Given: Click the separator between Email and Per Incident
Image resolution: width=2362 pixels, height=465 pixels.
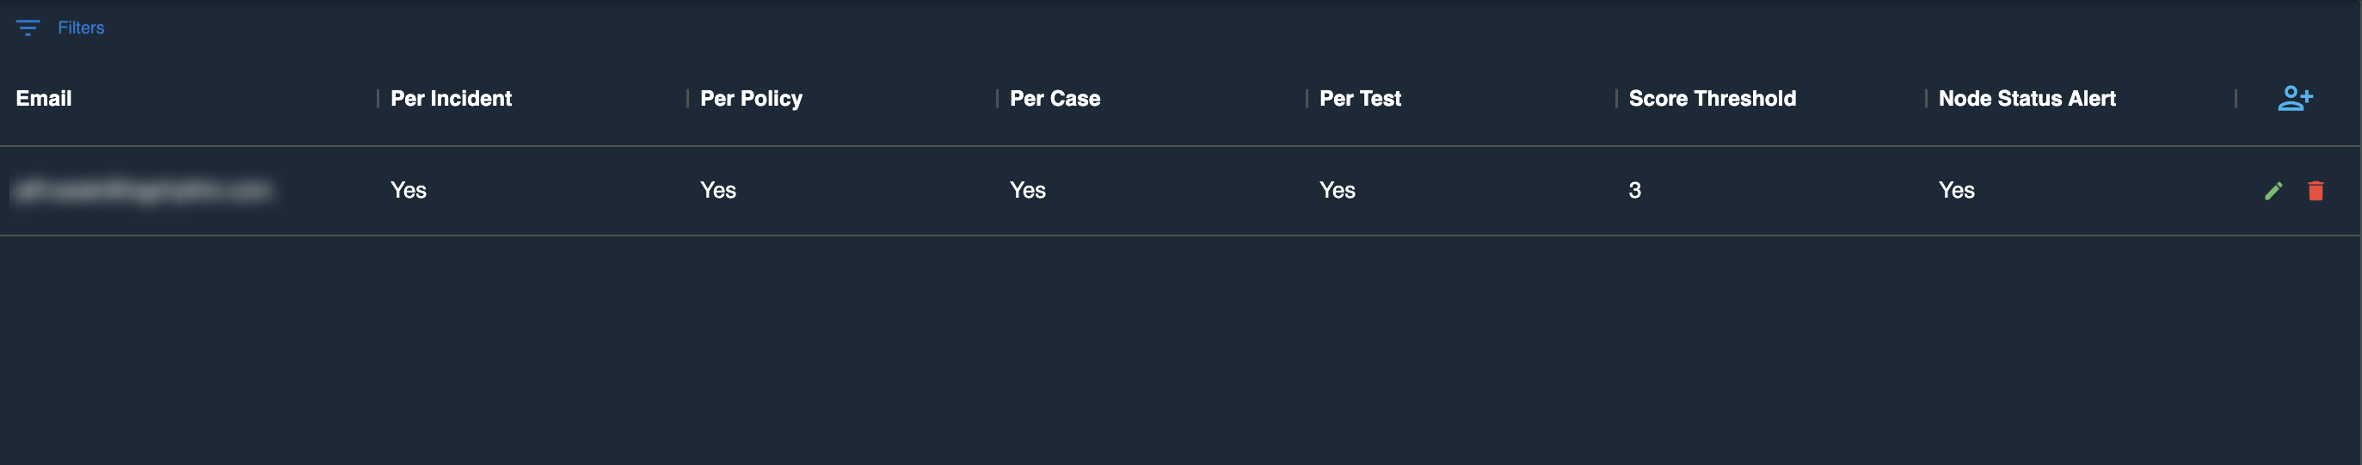Looking at the screenshot, I should pos(378,98).
